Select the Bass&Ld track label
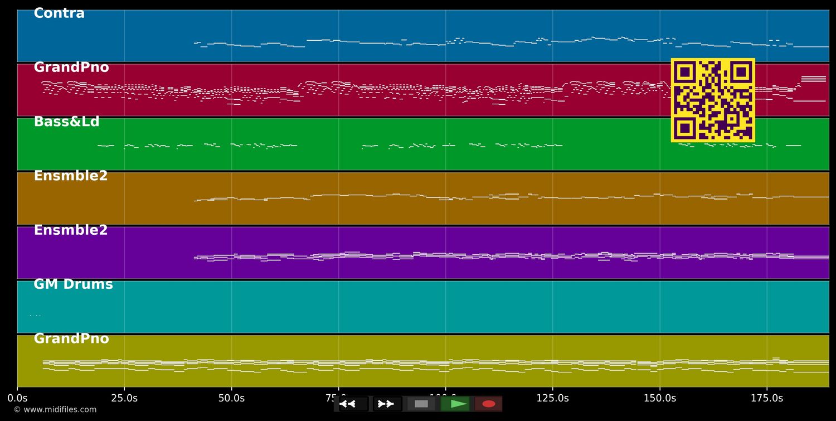Viewport: 836px width, 421px height. (x=66, y=122)
